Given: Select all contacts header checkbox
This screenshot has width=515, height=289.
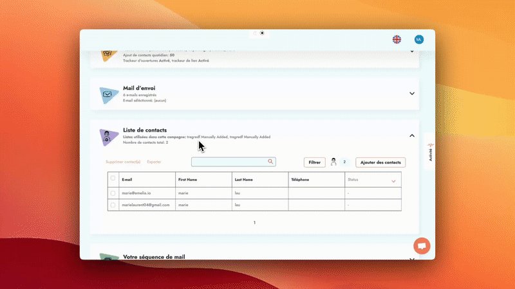Looking at the screenshot, I should tap(113, 178).
